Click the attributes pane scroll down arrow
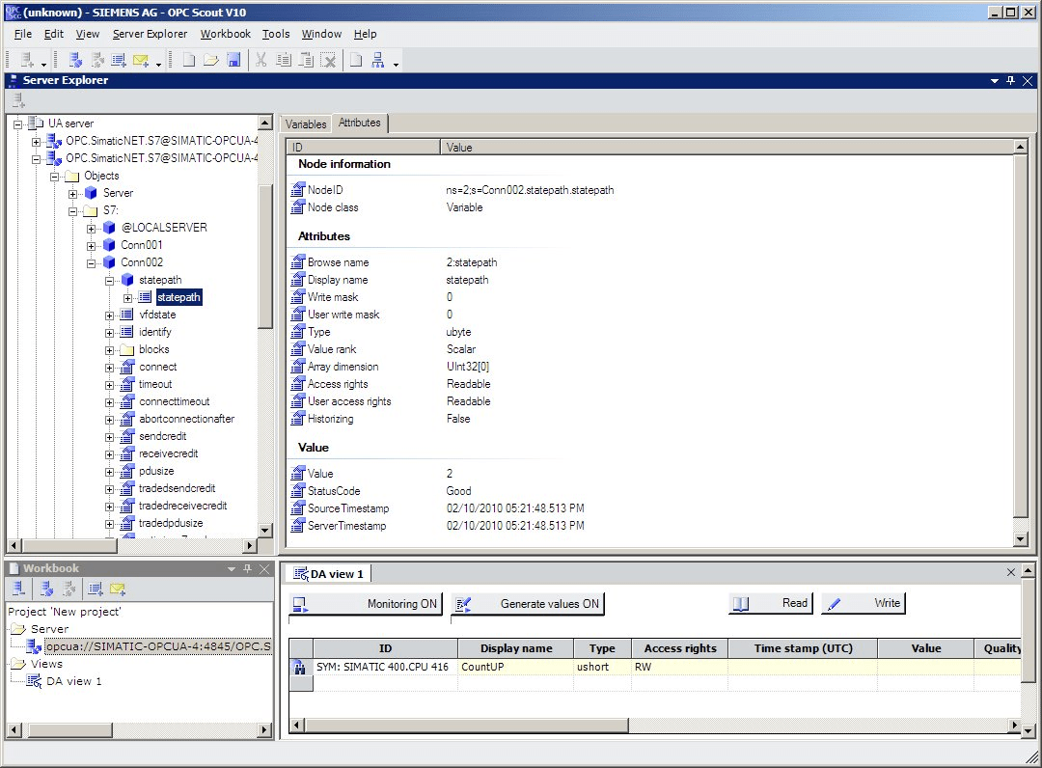Viewport: 1042px width, 768px height. pyautogui.click(x=1021, y=539)
